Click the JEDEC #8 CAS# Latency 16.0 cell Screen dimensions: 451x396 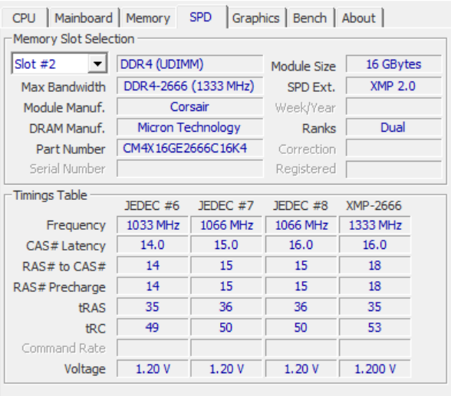pos(301,245)
